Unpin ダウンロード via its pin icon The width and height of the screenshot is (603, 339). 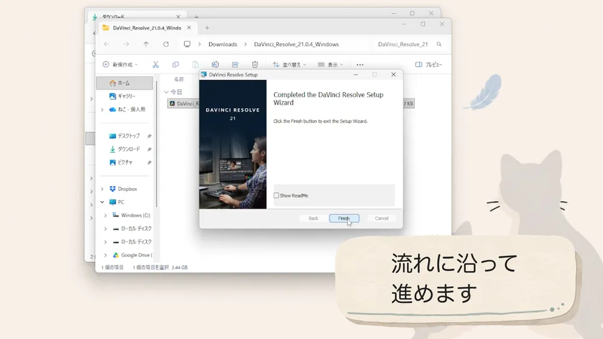(x=149, y=149)
